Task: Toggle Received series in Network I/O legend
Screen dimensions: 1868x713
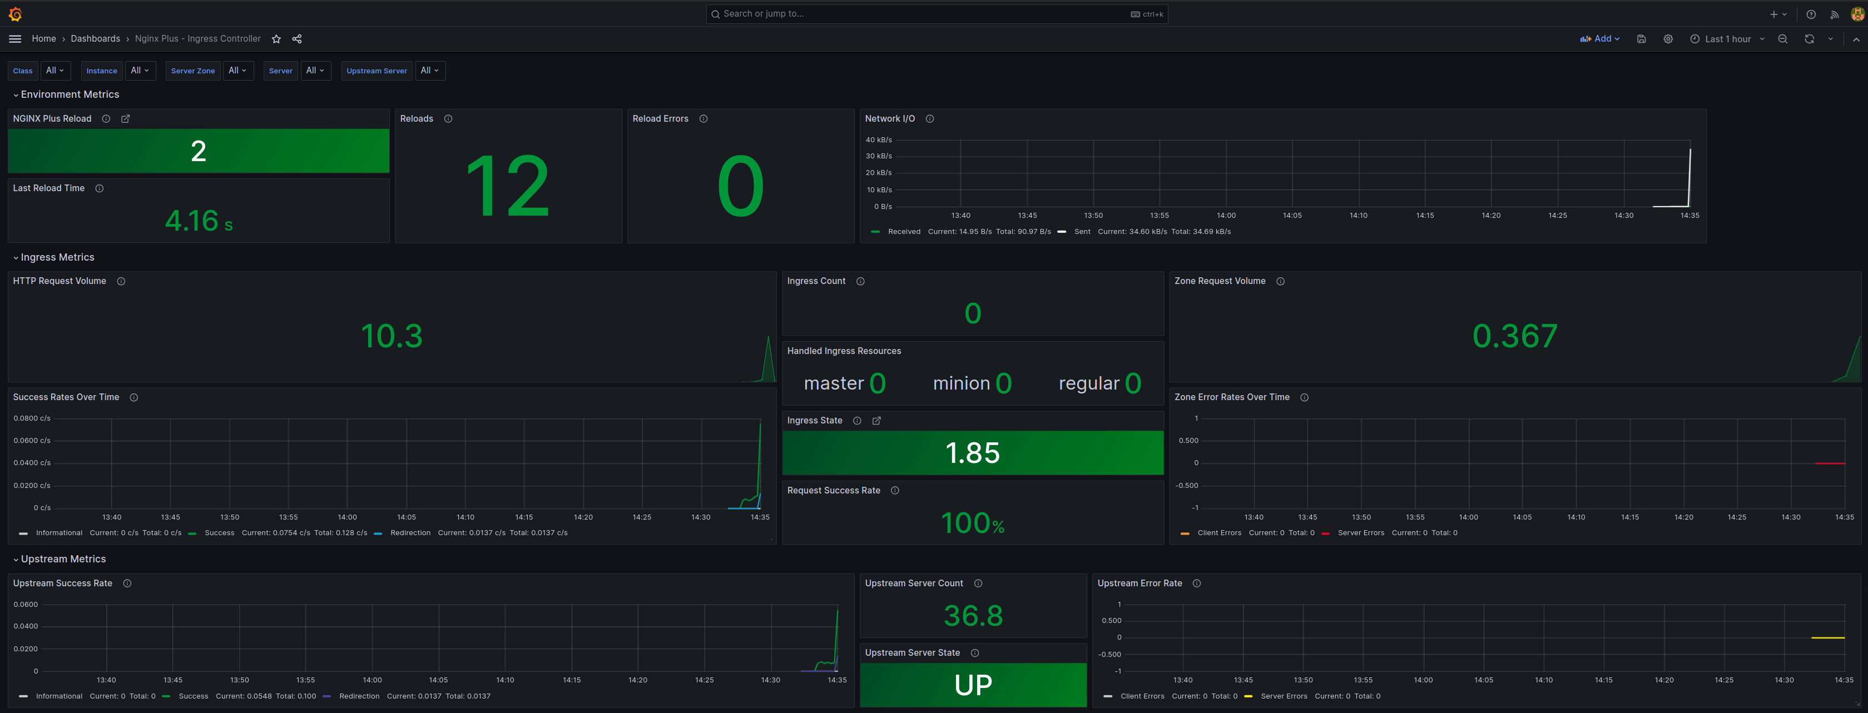Action: pyautogui.click(x=904, y=232)
